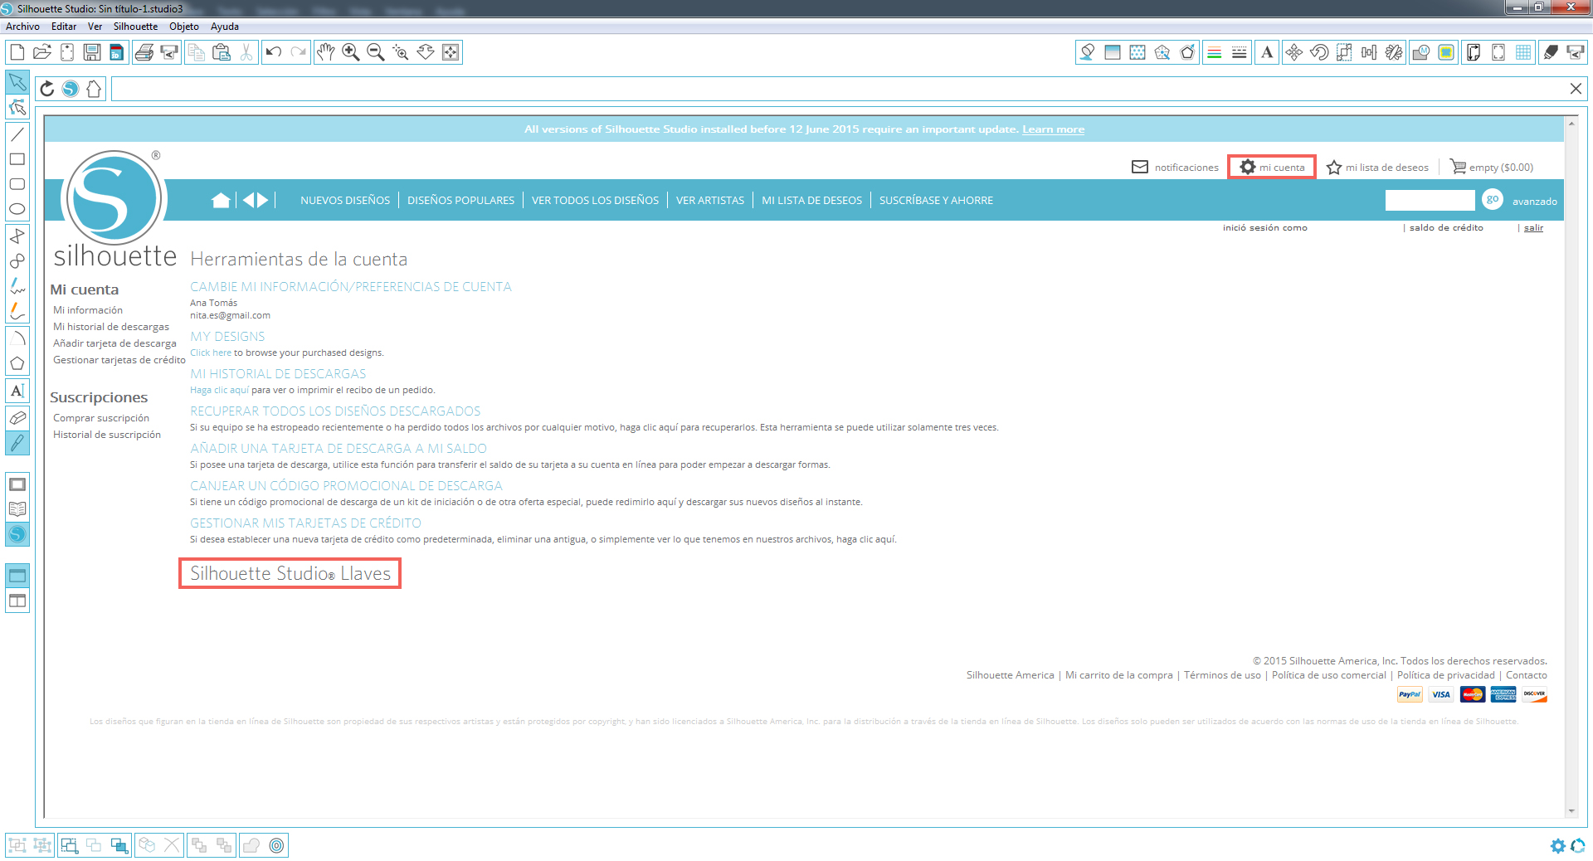Image resolution: width=1593 pixels, height=861 pixels.
Task: Click the store search field
Action: click(x=1430, y=200)
